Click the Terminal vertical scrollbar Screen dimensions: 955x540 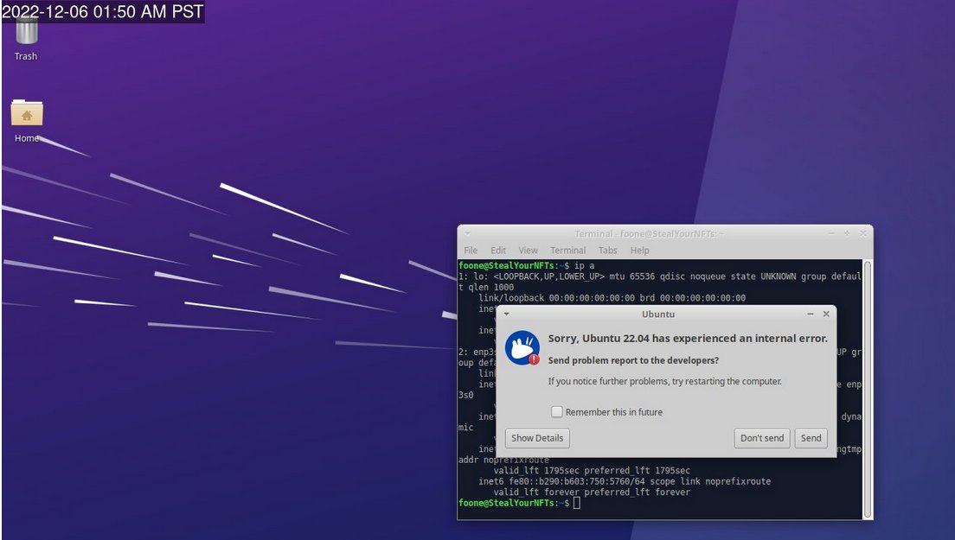pyautogui.click(x=868, y=389)
